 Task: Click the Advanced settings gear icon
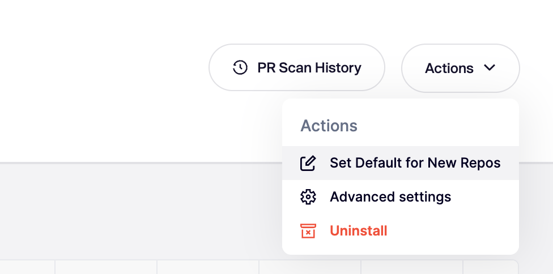click(308, 197)
